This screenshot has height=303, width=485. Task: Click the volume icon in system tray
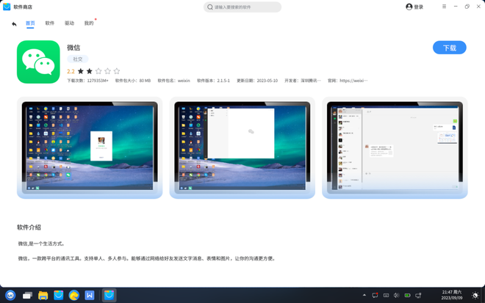tap(396, 296)
